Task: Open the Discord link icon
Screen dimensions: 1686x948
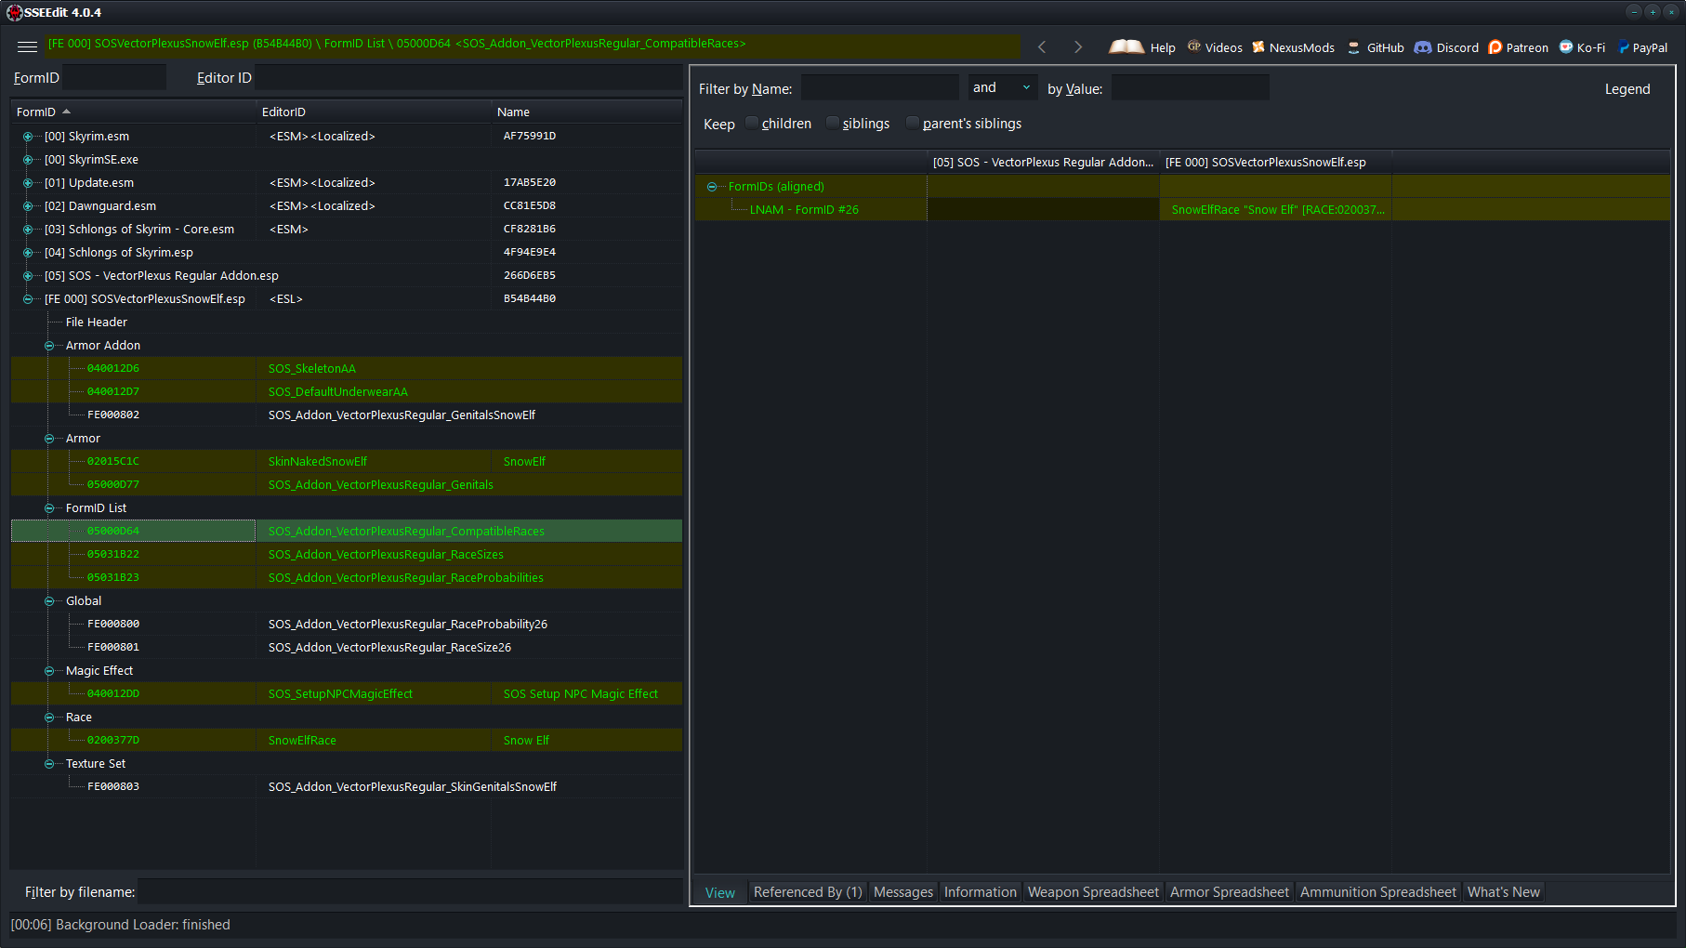Action: (x=1423, y=47)
